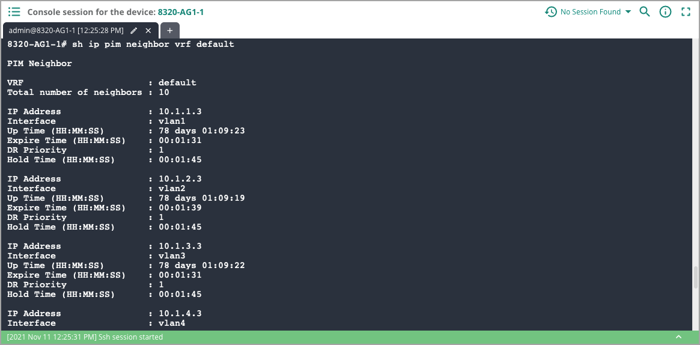700x345 pixels.
Task: Click the session history clock icon
Action: point(551,11)
